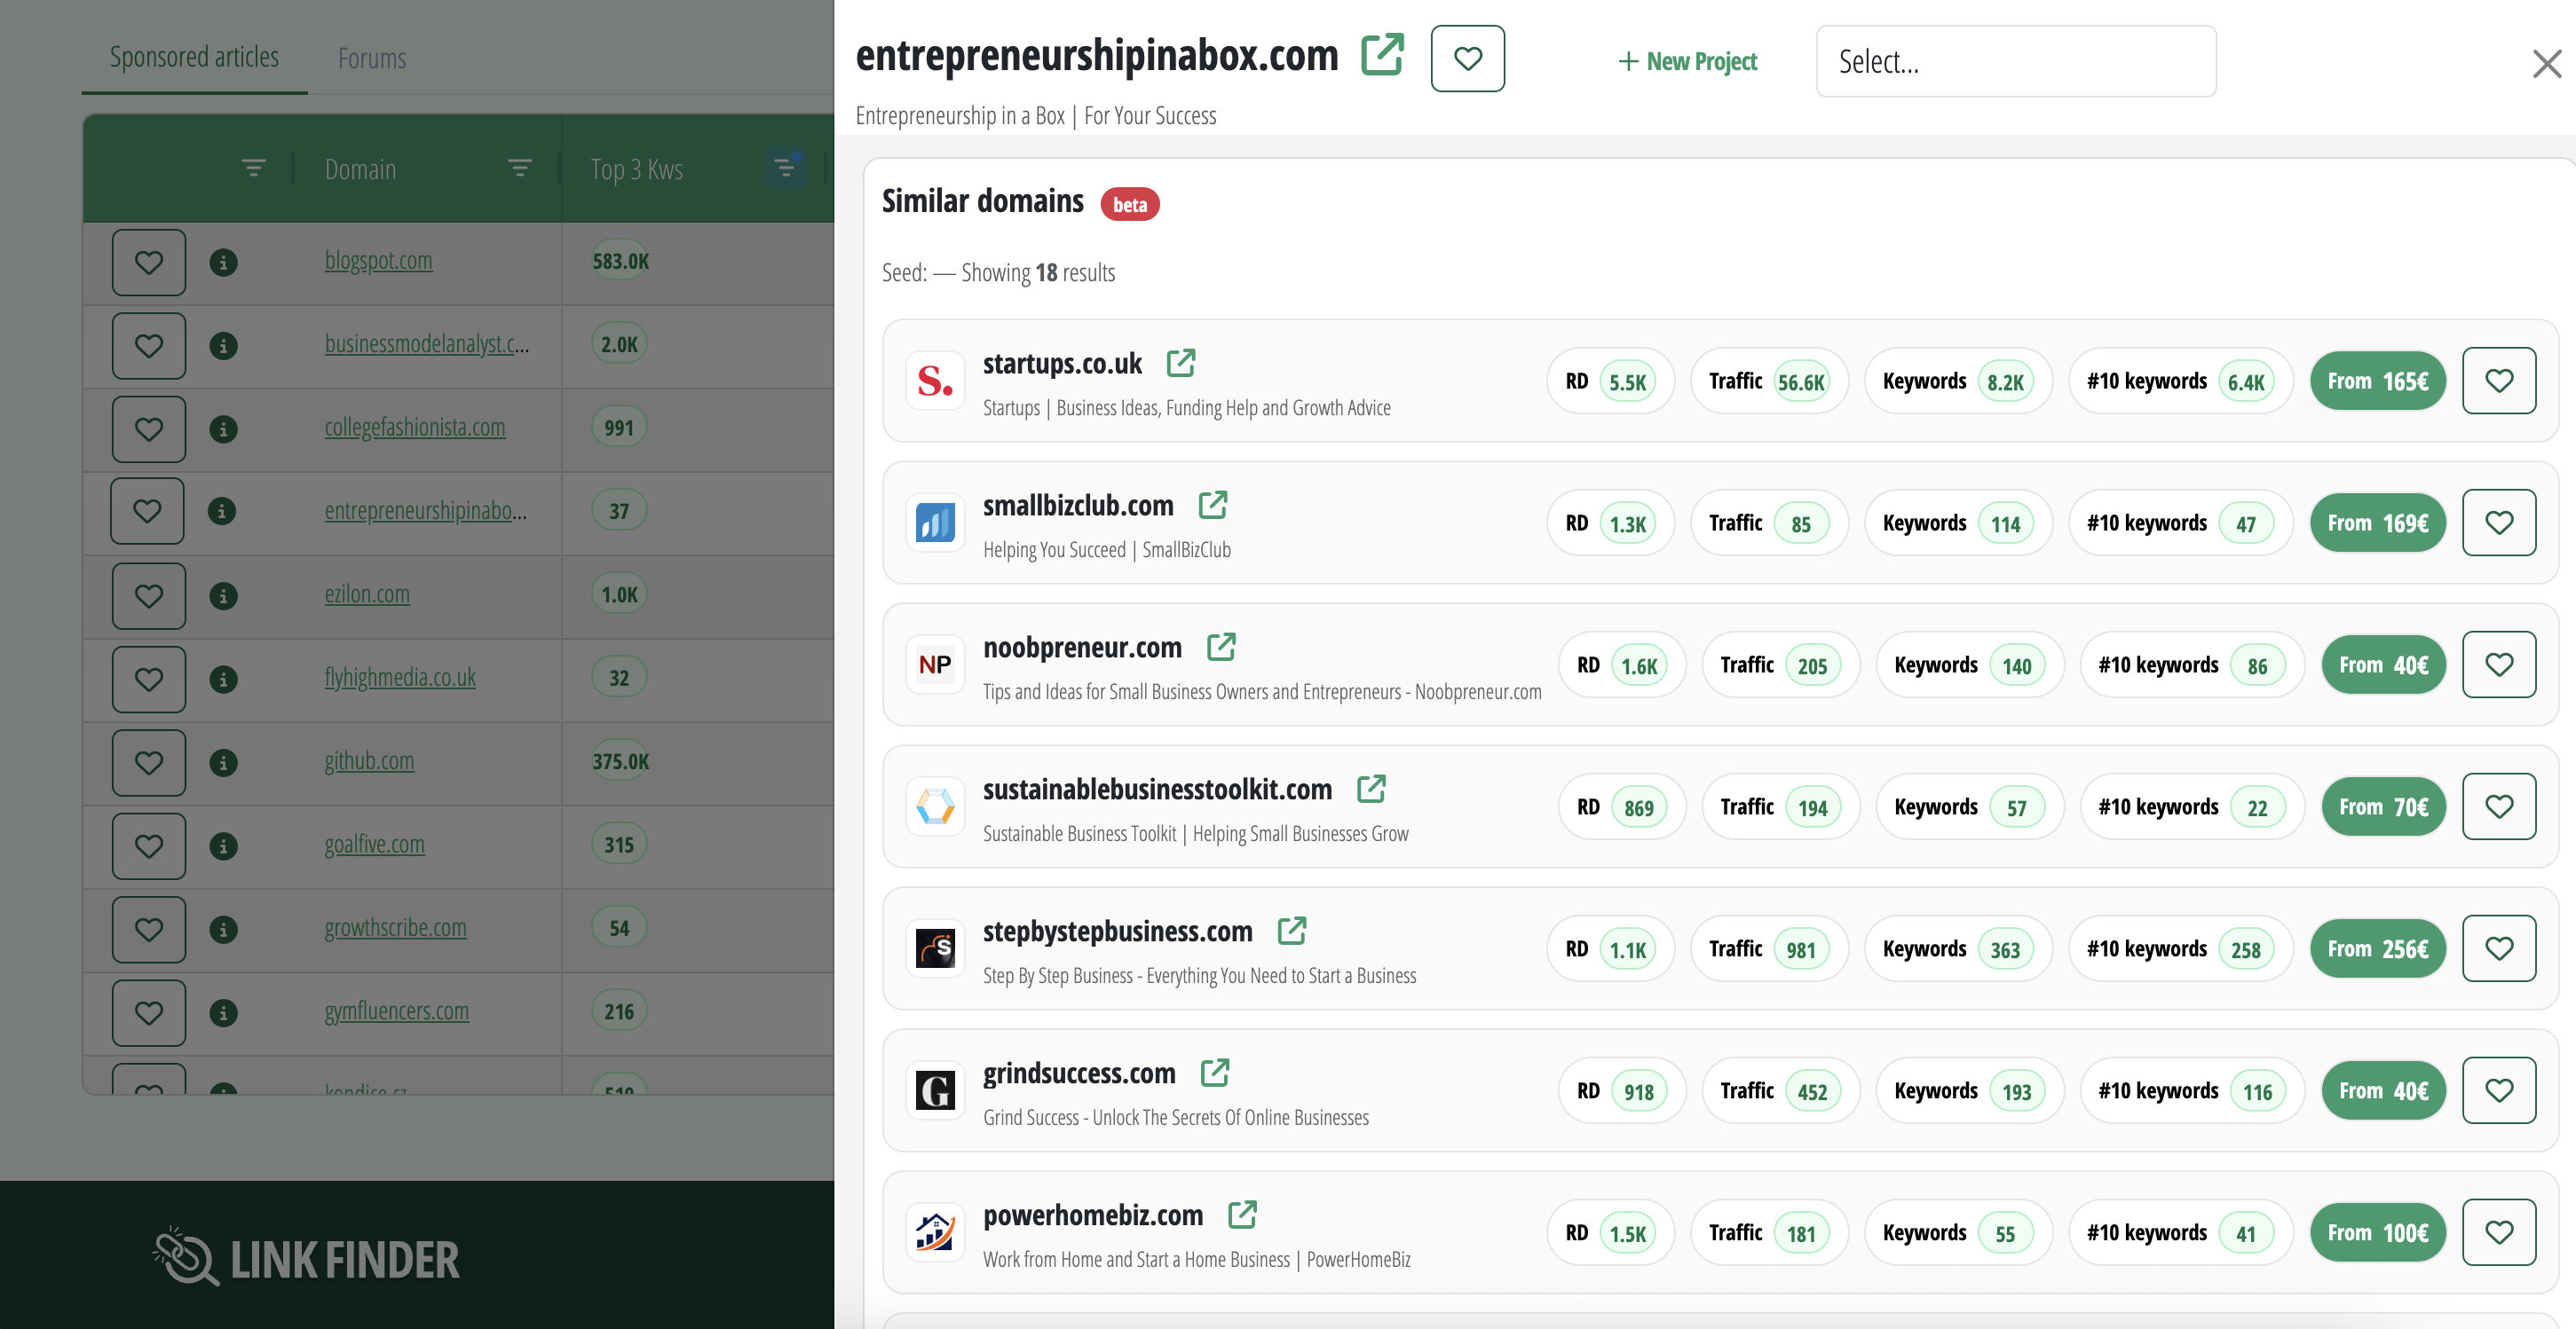Image resolution: width=2576 pixels, height=1329 pixels.
Task: Switch to the Forums tab
Action: pos(372,59)
